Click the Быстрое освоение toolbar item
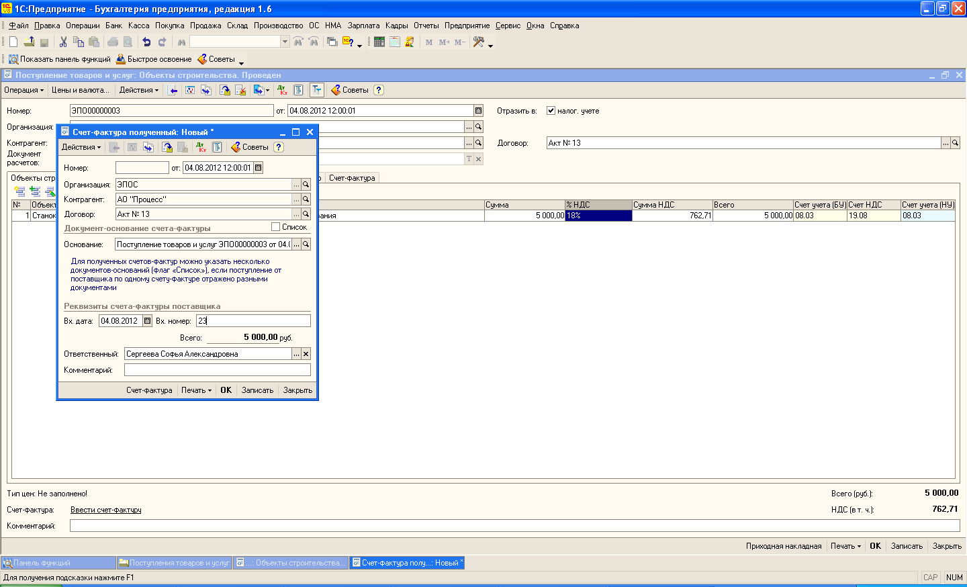967x587 pixels. coord(154,59)
